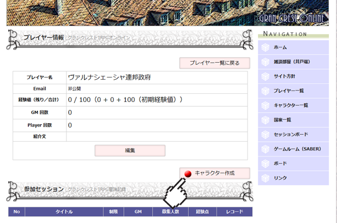Click the GM column header
Screen dimensions: 337x223
click(138, 212)
